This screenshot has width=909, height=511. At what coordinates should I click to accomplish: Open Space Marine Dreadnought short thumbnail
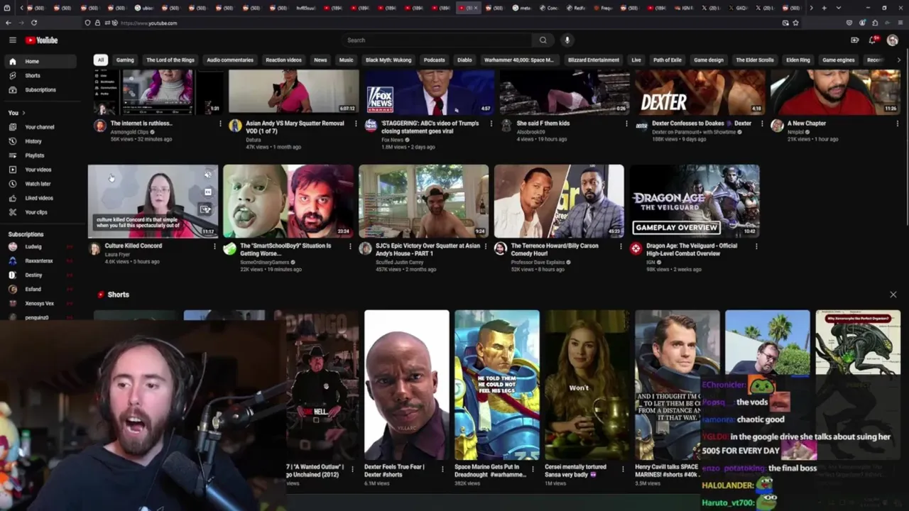point(497,385)
